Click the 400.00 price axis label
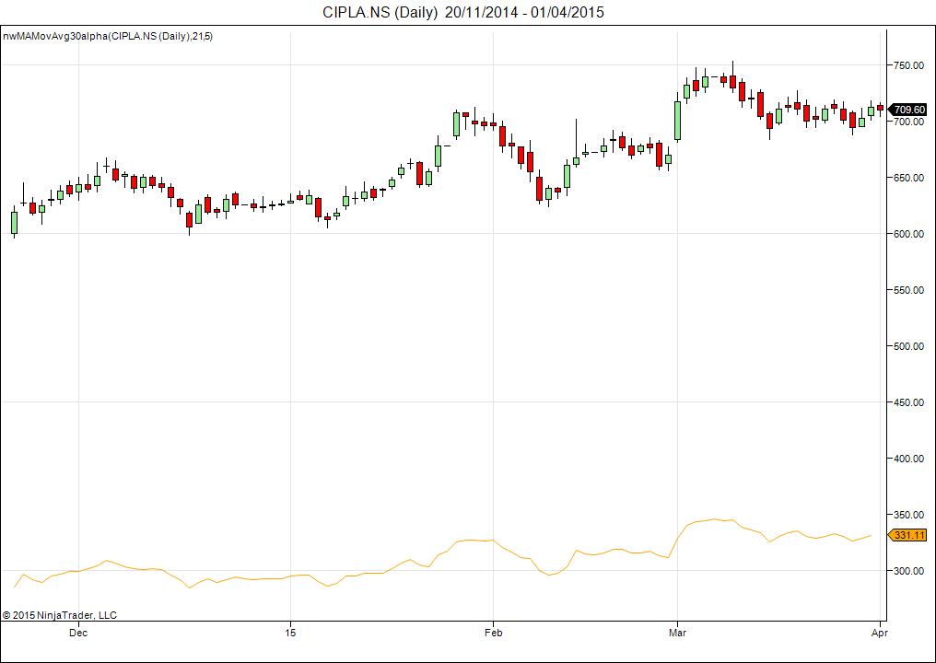936x663 pixels. [x=908, y=459]
